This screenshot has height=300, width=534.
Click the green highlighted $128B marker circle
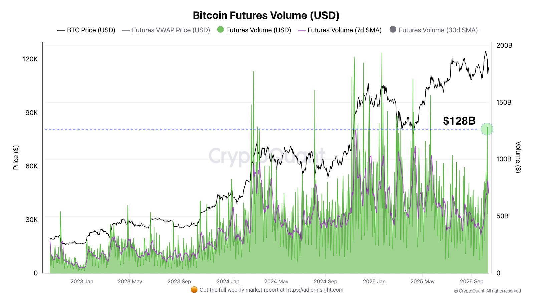pos(487,129)
